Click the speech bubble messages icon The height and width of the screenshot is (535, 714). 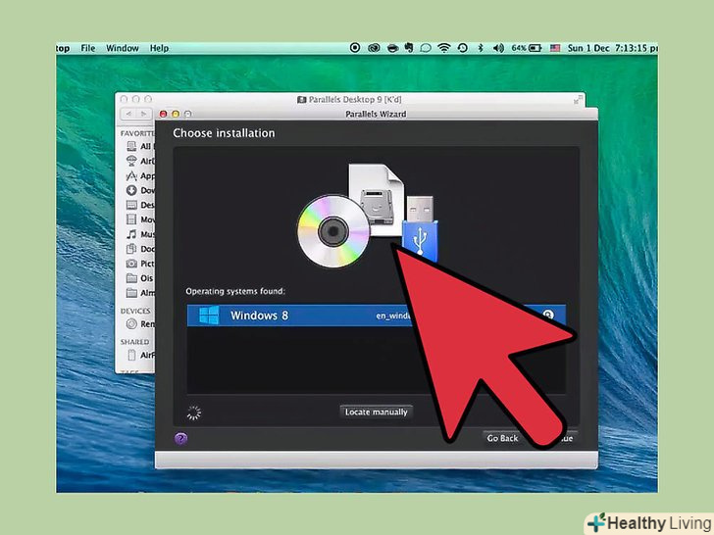(426, 48)
